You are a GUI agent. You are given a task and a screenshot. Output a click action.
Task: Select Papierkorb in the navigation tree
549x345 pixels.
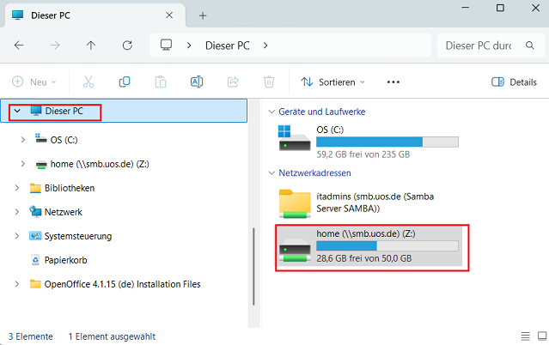coord(65,260)
